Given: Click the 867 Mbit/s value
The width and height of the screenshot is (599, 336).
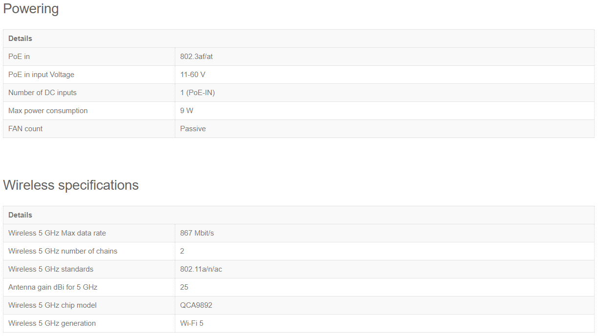Looking at the screenshot, I should [x=197, y=233].
